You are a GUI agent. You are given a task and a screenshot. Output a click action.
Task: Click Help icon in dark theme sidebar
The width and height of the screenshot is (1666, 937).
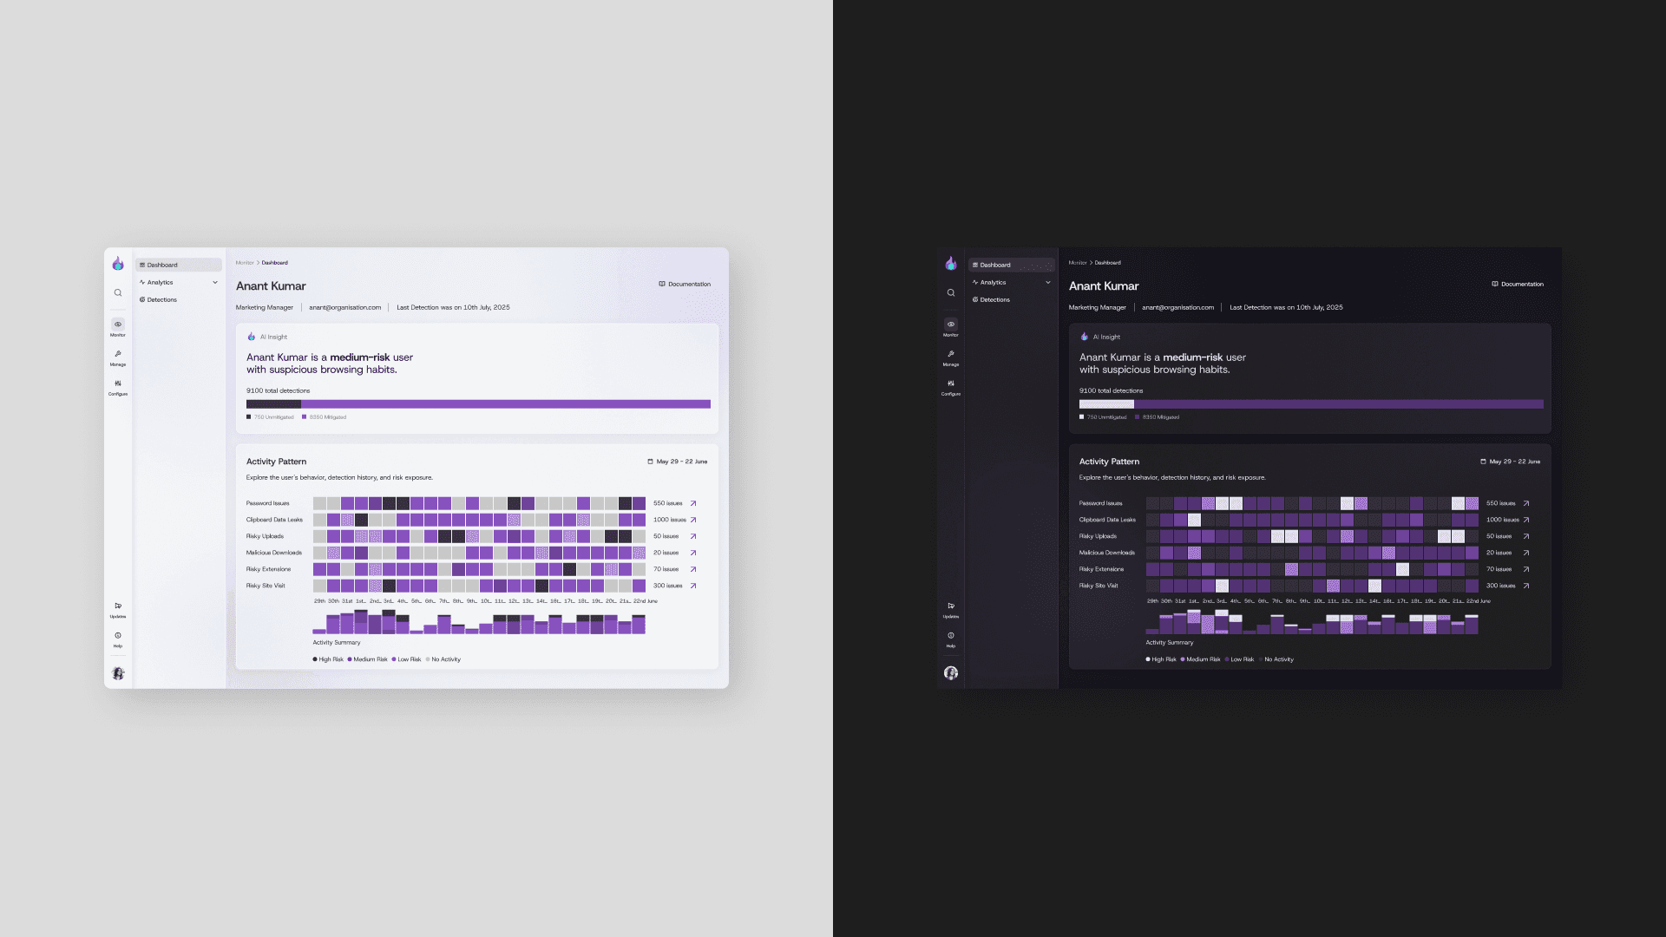(951, 637)
